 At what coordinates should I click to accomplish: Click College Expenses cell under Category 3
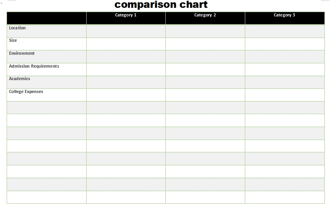(285, 95)
